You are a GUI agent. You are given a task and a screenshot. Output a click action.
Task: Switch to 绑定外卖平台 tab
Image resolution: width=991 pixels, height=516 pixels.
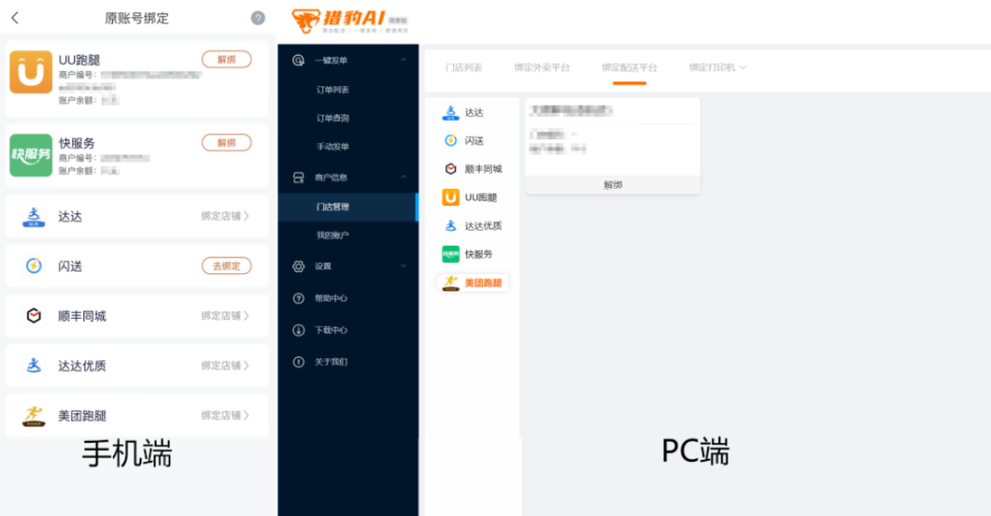tap(541, 68)
